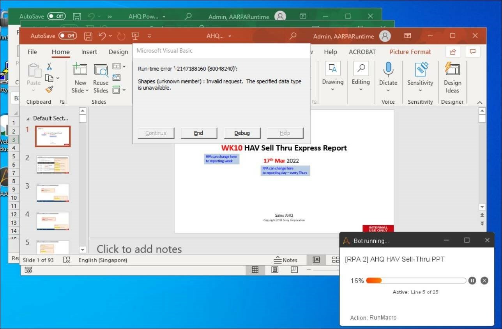
Task: Open the Sensitivity dropdown
Action: pos(420,91)
